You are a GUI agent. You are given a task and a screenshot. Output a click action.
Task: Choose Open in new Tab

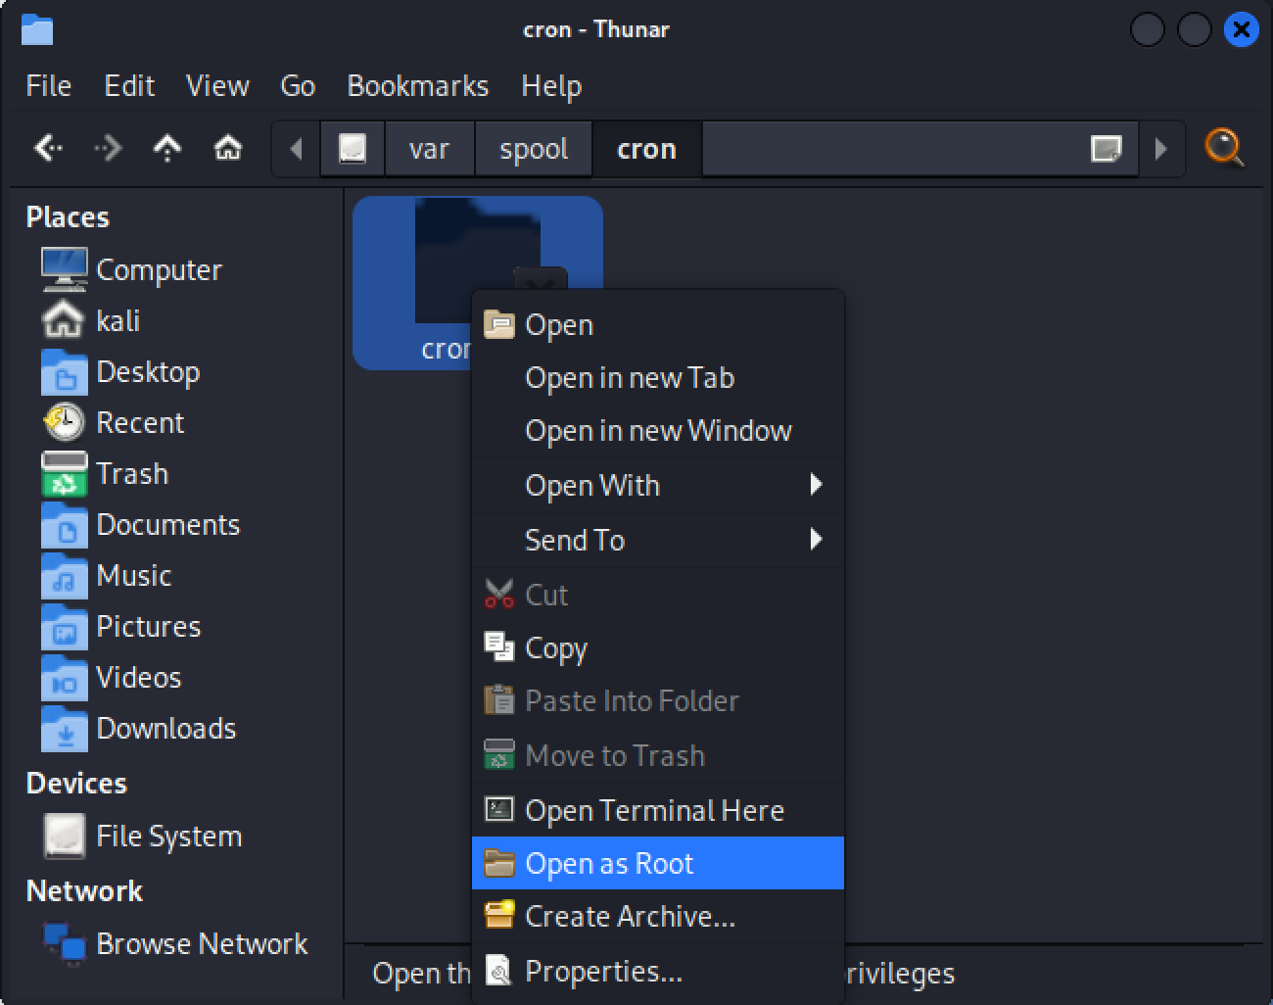(x=658, y=377)
